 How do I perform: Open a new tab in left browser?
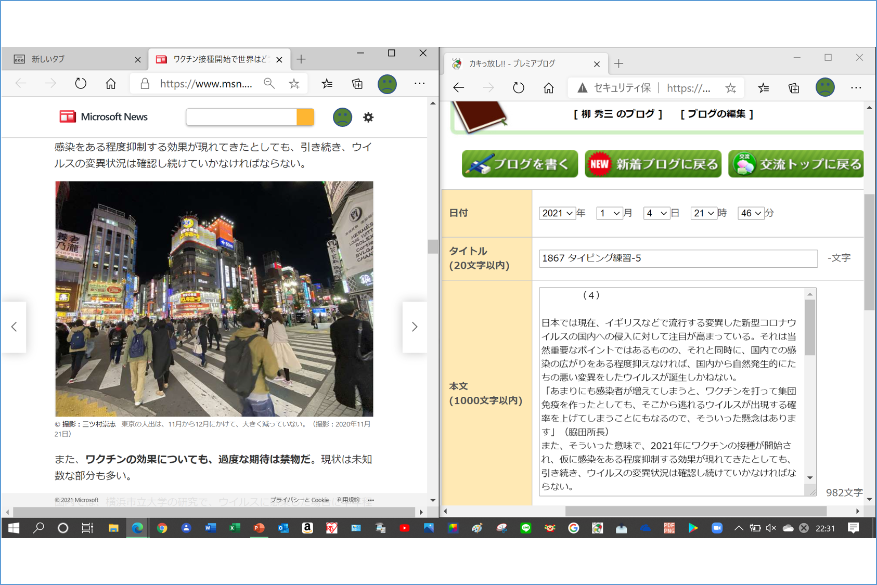pos(301,59)
